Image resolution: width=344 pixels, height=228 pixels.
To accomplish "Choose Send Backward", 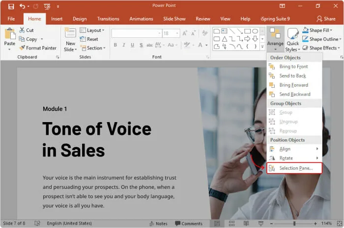I will 294,94.
